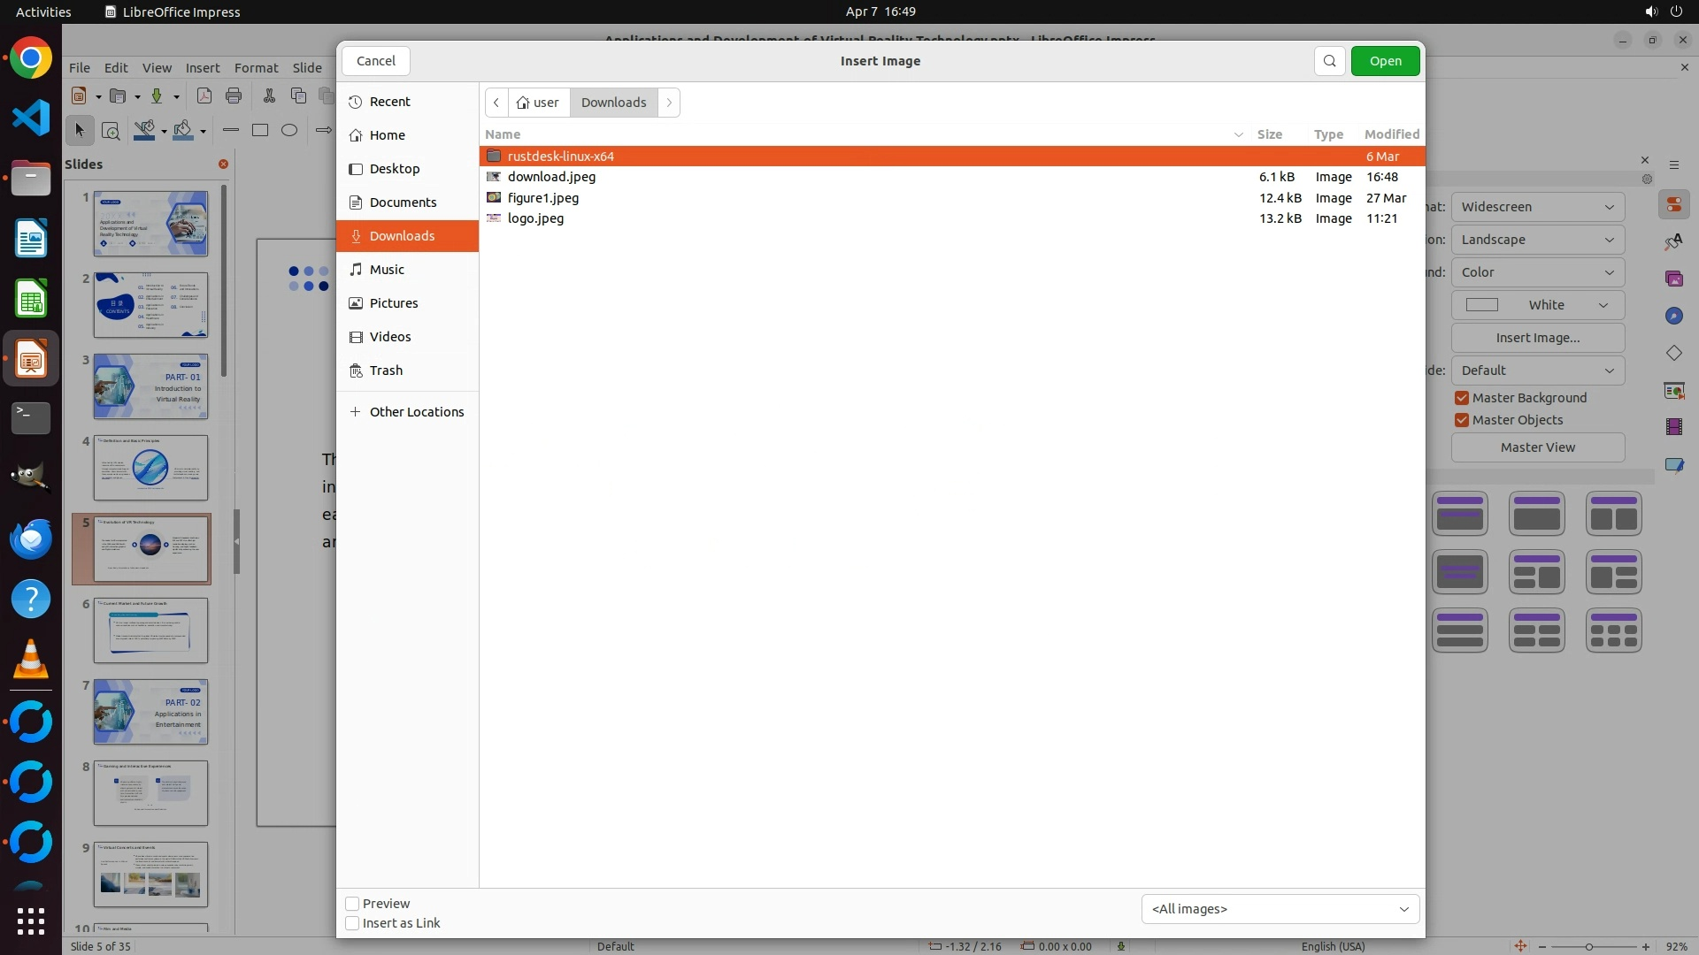This screenshot has height=955, width=1699.
Task: Check the Insert as Link option
Action: [x=352, y=923]
